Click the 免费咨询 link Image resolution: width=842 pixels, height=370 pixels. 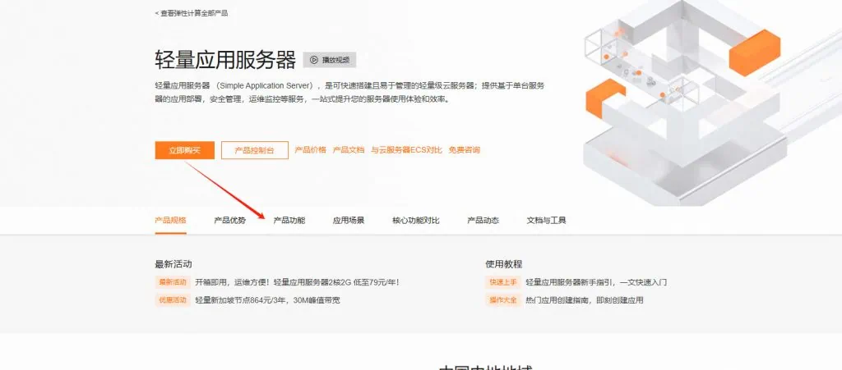(x=465, y=150)
